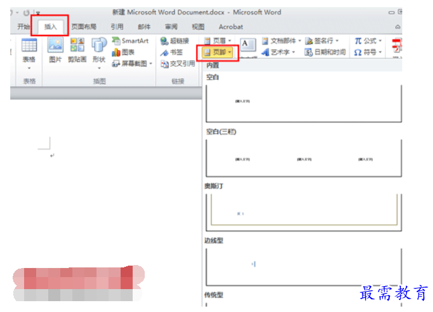Open the Review (审阅) tab
The width and height of the screenshot is (433, 312).
pyautogui.click(x=171, y=27)
